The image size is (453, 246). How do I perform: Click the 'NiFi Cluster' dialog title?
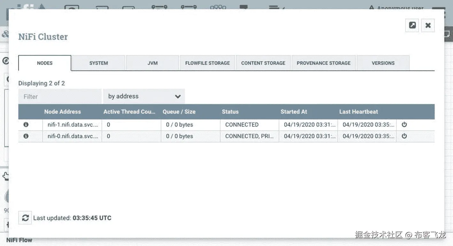pyautogui.click(x=43, y=37)
